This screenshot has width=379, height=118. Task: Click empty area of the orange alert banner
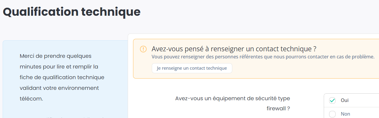click(306, 69)
